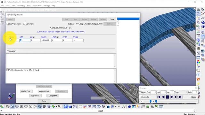This screenshot has width=205, height=115.
Task: Click the command input field
Action: coord(49,111)
